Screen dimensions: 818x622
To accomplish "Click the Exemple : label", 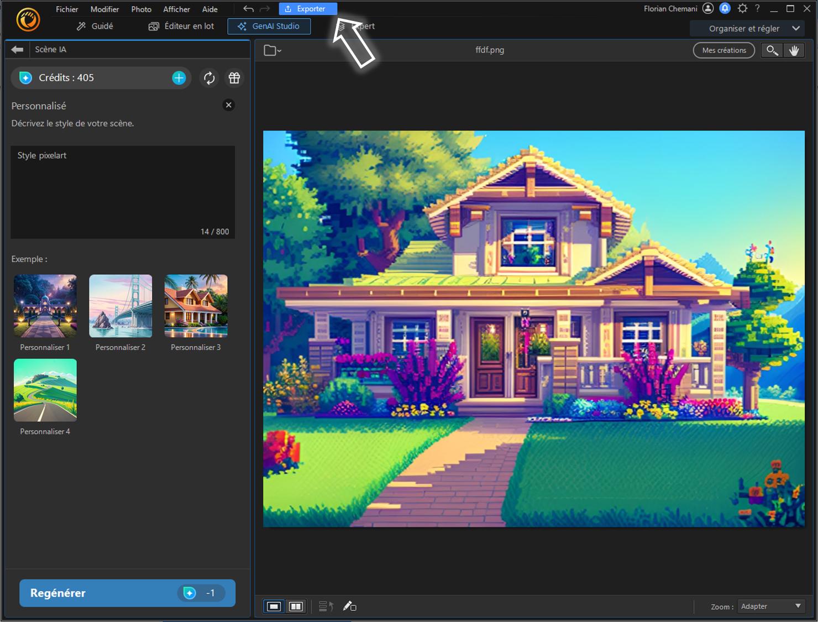I will [29, 259].
